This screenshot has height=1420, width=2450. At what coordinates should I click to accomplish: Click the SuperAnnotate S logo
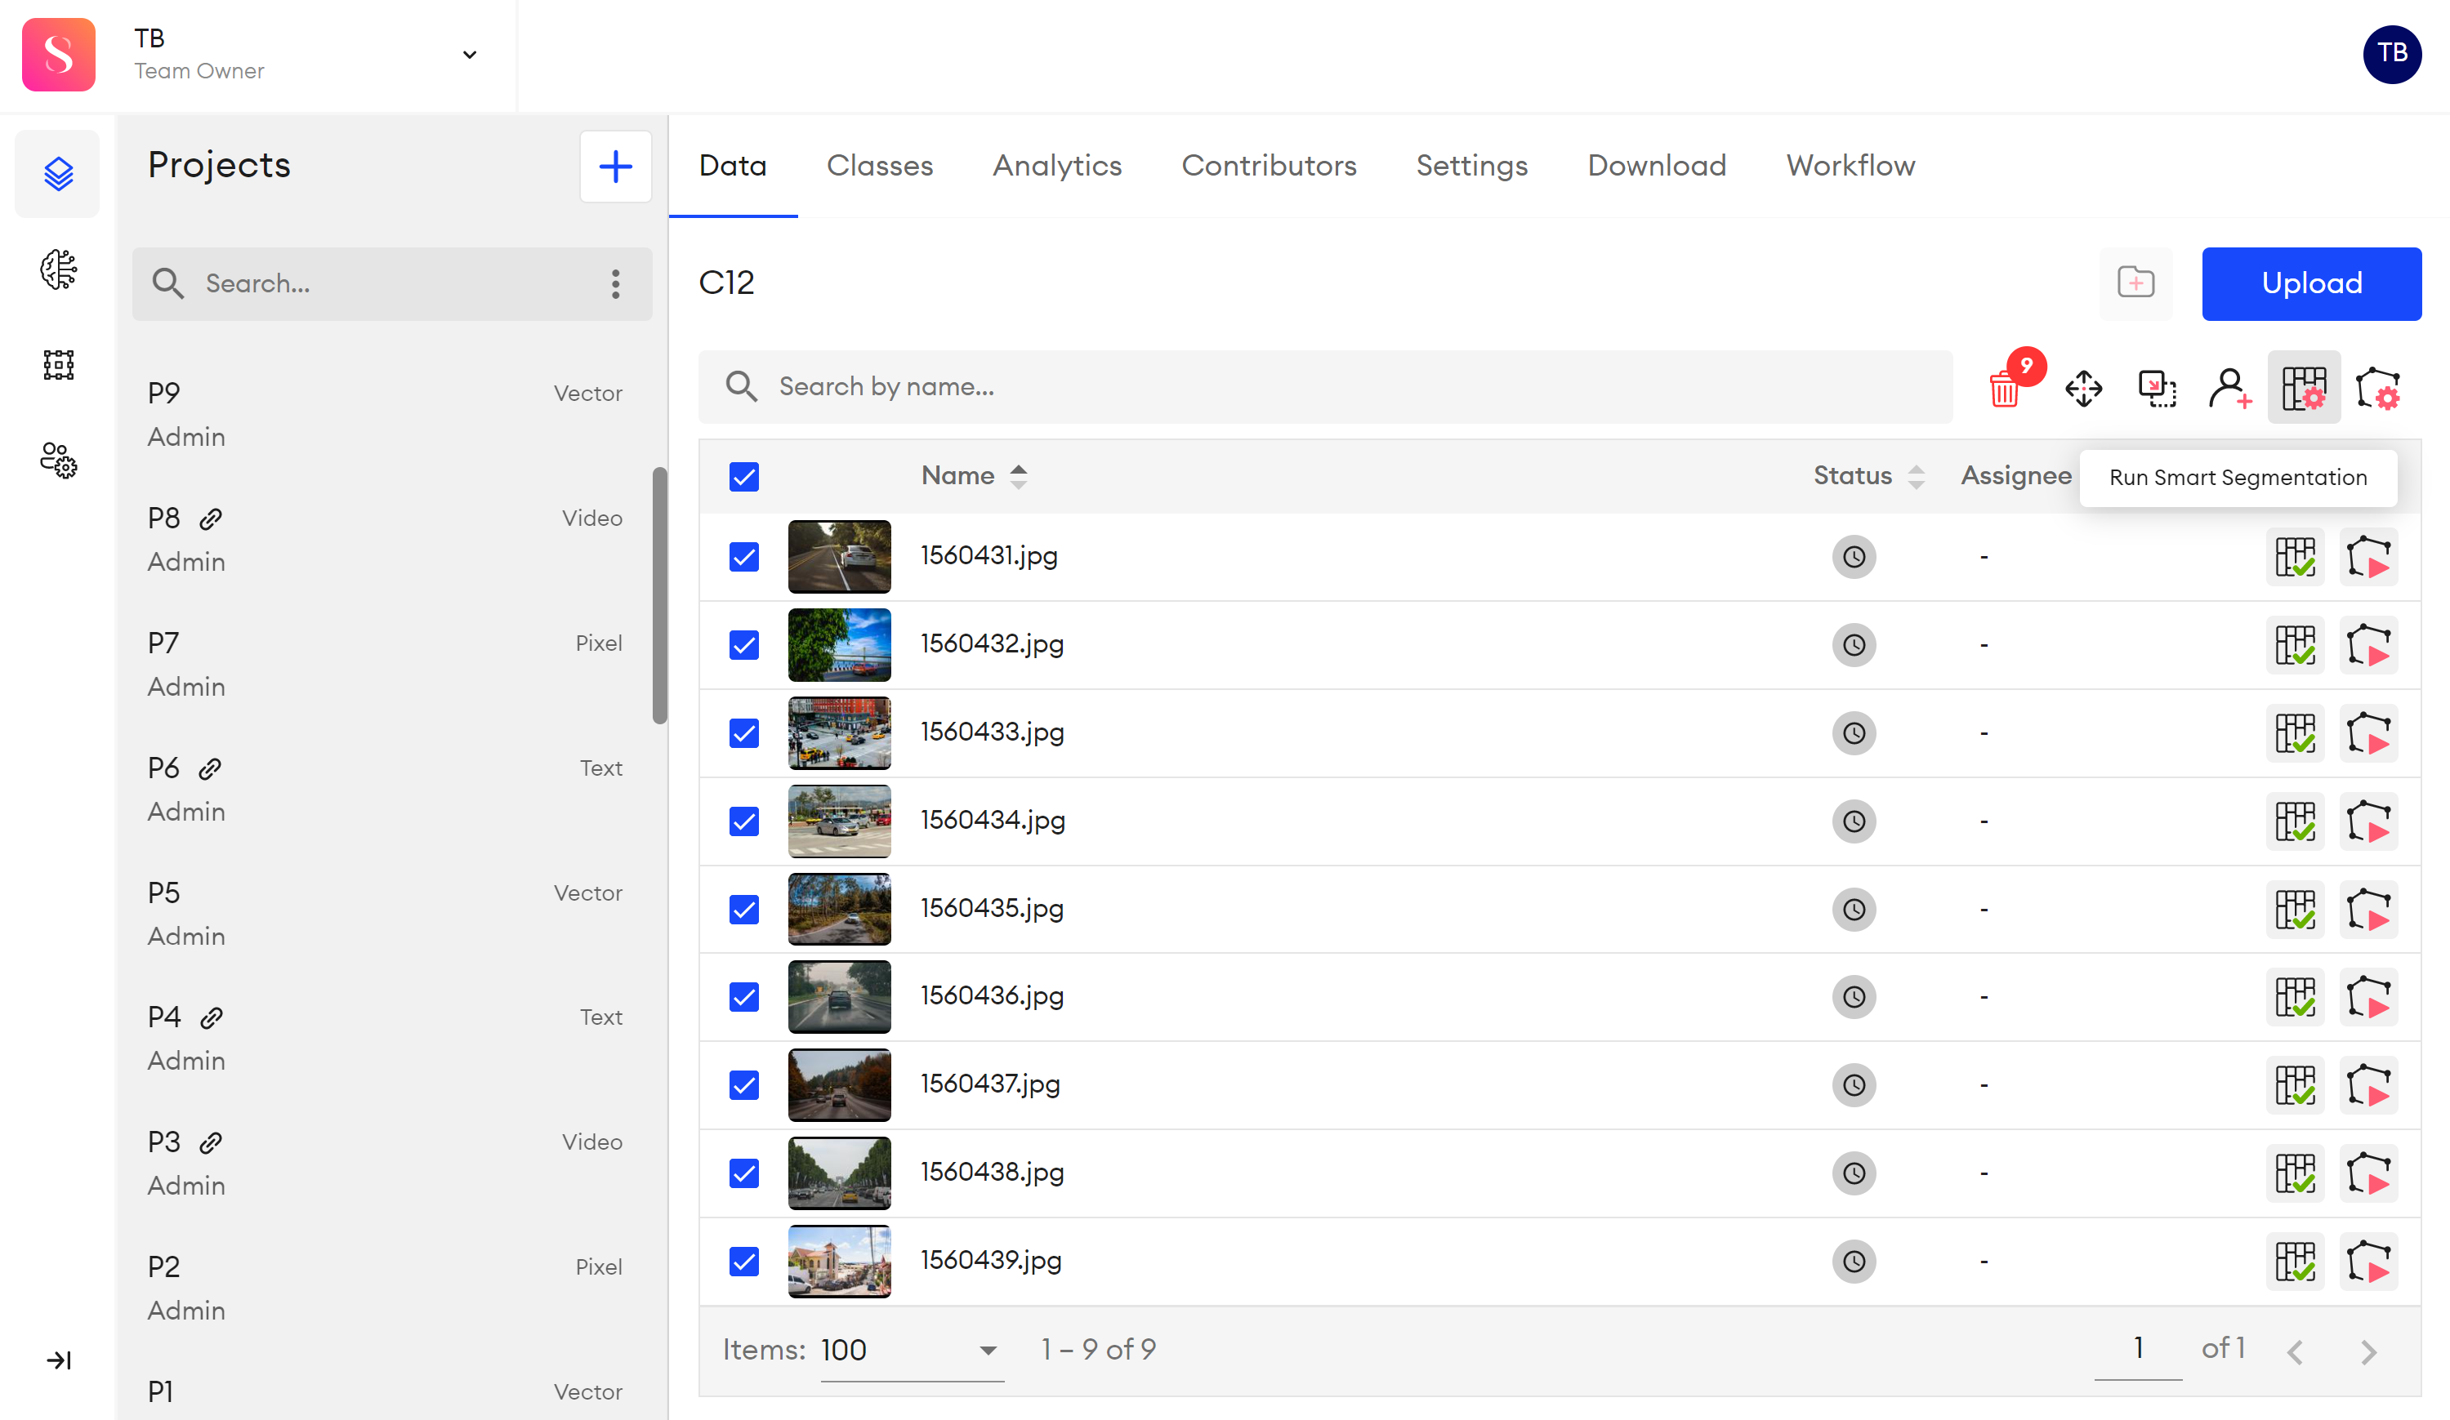click(x=58, y=55)
